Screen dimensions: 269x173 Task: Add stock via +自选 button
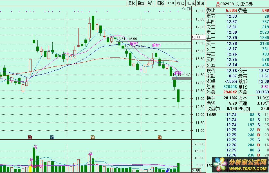pos(190,3)
